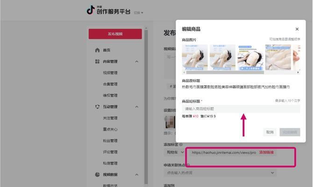The image size is (313, 187).
Task: Click the home icon beside 首页
Action: point(97,50)
